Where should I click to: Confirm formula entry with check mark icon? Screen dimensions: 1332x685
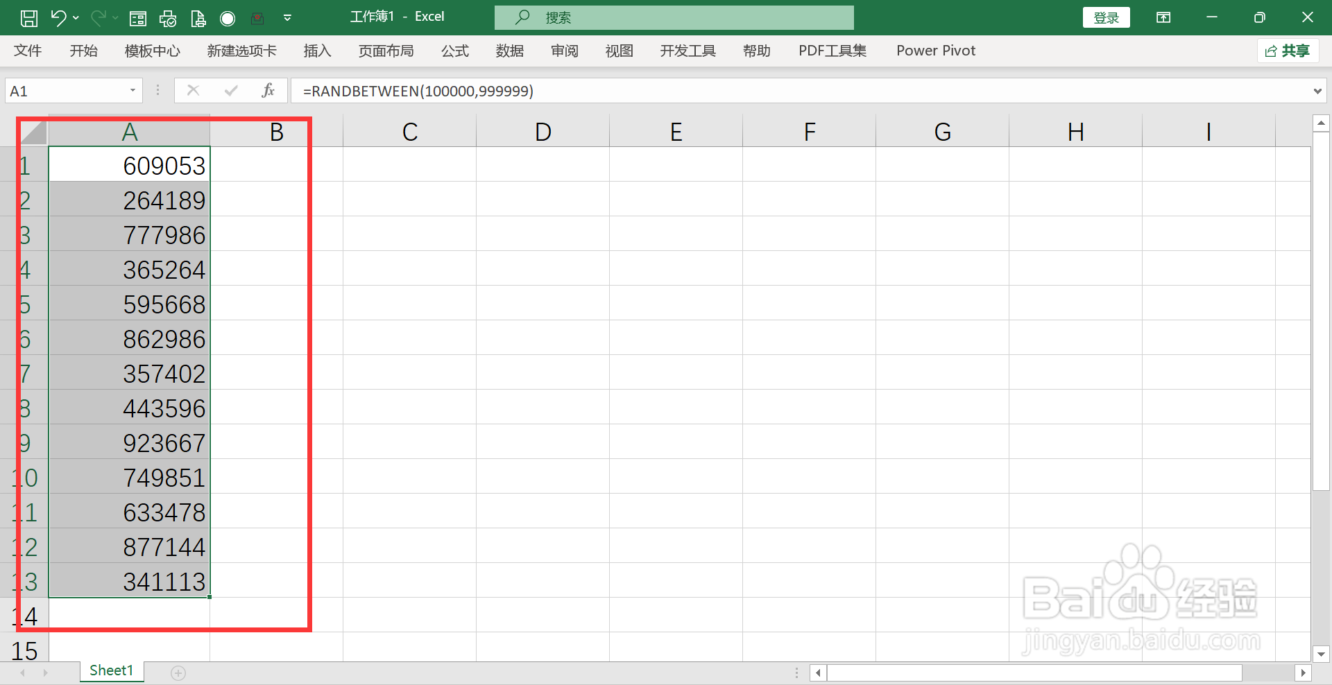pos(230,90)
